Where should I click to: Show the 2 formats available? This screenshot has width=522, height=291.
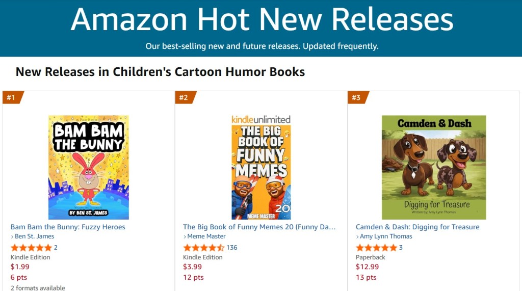[38, 287]
